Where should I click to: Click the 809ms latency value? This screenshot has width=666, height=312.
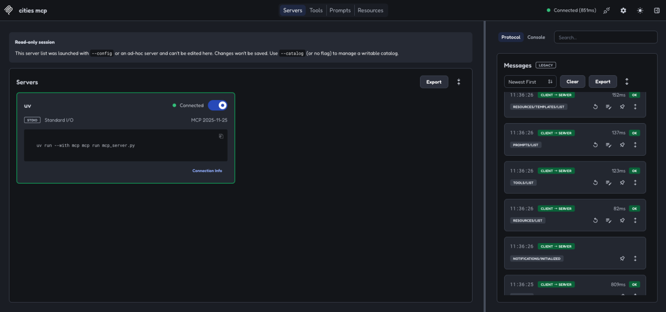[x=619, y=285]
